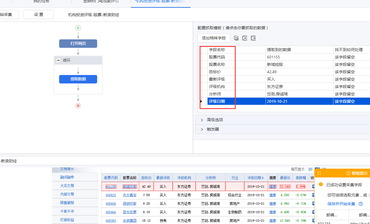Select the 打开网页 workflow step
The image size is (370, 224).
point(78,44)
